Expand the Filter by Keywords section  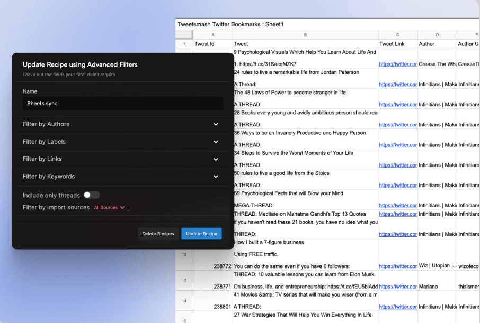pos(123,177)
